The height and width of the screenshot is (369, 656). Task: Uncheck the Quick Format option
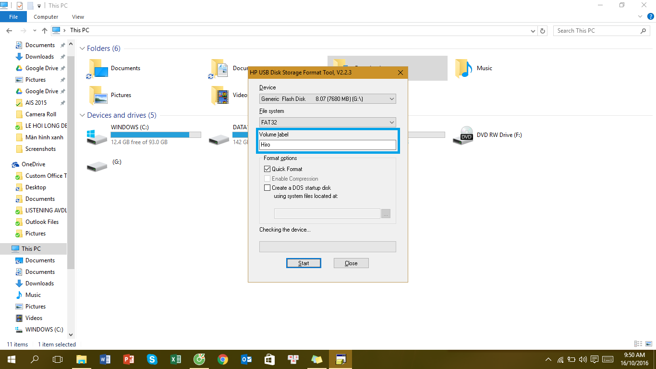[x=267, y=169]
